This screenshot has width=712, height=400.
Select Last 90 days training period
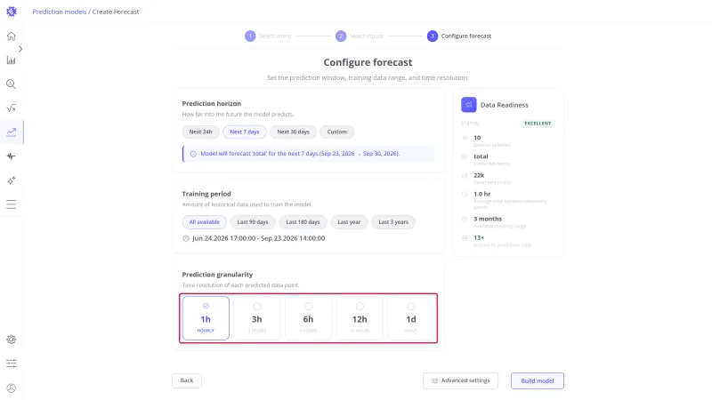(253, 222)
